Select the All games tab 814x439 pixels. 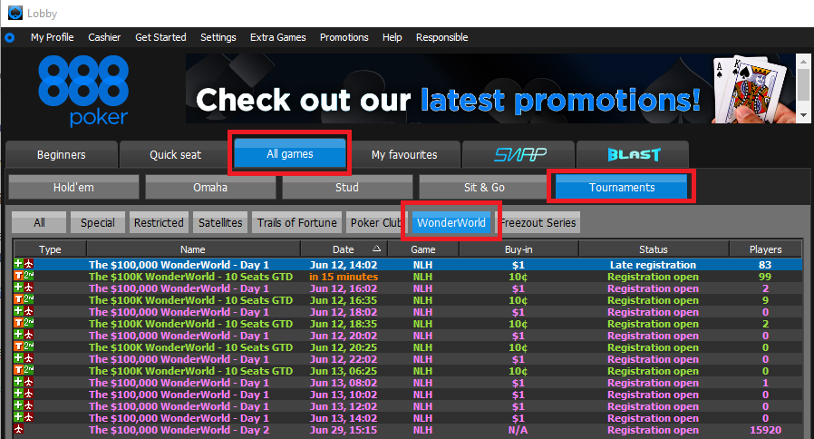(x=290, y=154)
